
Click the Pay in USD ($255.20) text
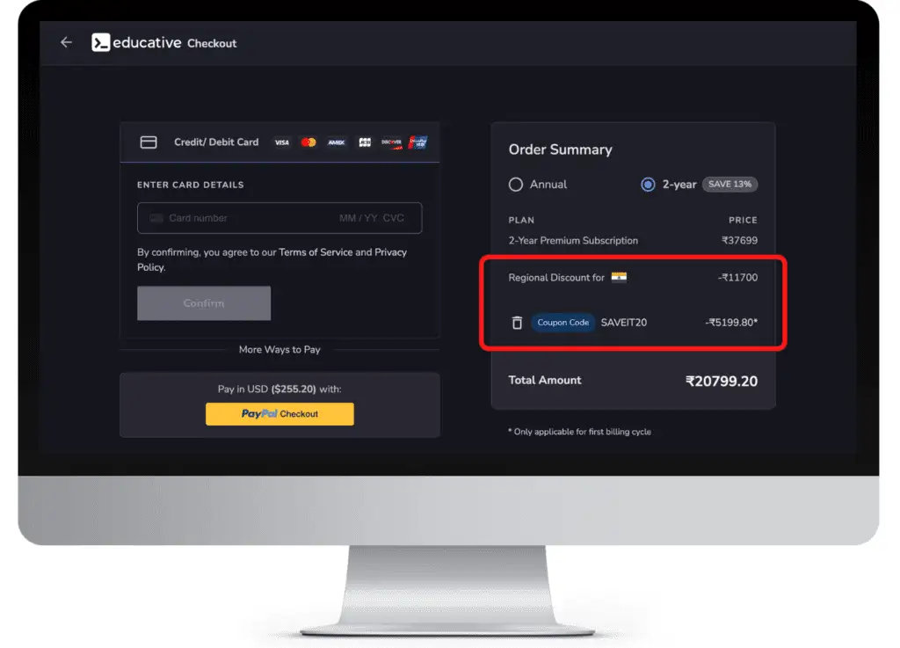pos(279,390)
